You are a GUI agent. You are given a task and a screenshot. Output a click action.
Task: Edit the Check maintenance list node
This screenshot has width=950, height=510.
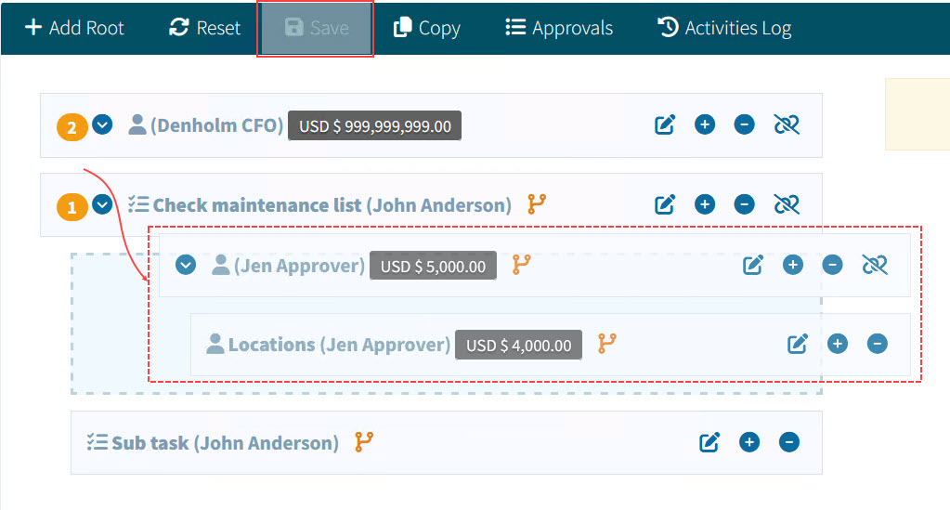665,204
